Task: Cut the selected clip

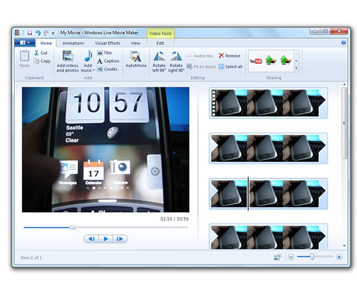Action: point(41,53)
